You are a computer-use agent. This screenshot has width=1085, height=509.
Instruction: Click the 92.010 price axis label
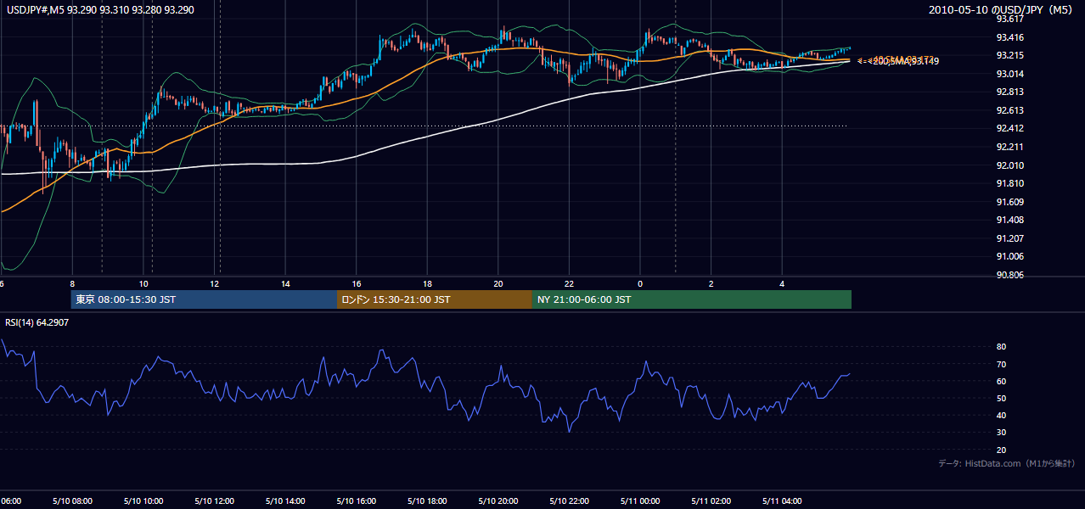point(1011,165)
